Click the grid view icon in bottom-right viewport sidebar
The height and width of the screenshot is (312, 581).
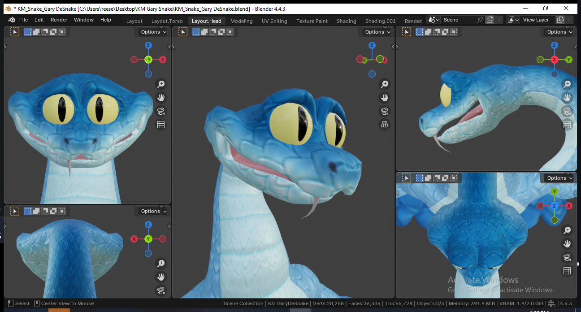(567, 271)
